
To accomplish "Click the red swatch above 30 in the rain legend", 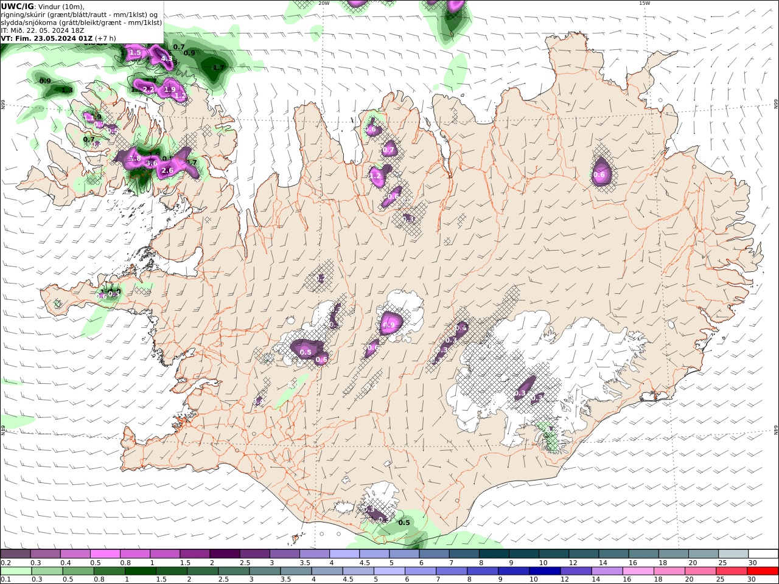I will click(x=762, y=571).
